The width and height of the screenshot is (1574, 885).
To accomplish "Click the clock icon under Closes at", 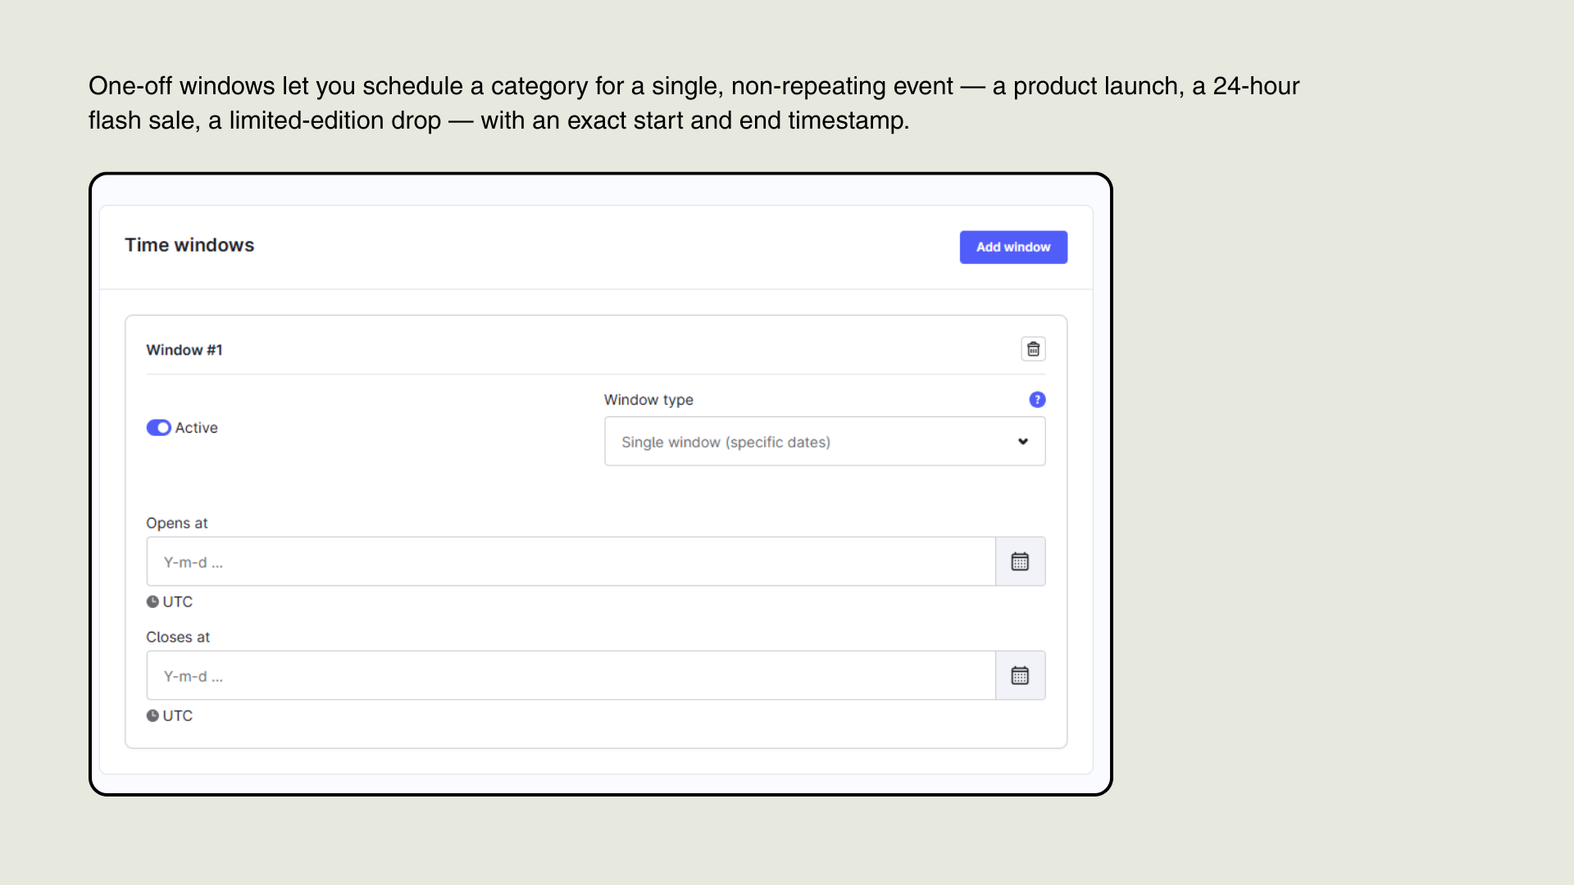I will click(152, 715).
